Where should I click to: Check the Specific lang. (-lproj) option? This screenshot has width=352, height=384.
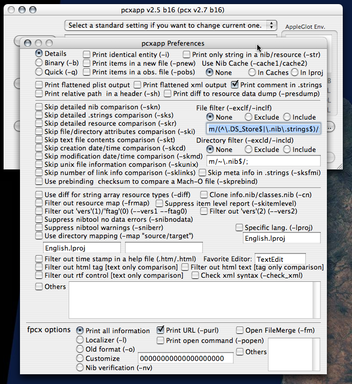(239, 227)
